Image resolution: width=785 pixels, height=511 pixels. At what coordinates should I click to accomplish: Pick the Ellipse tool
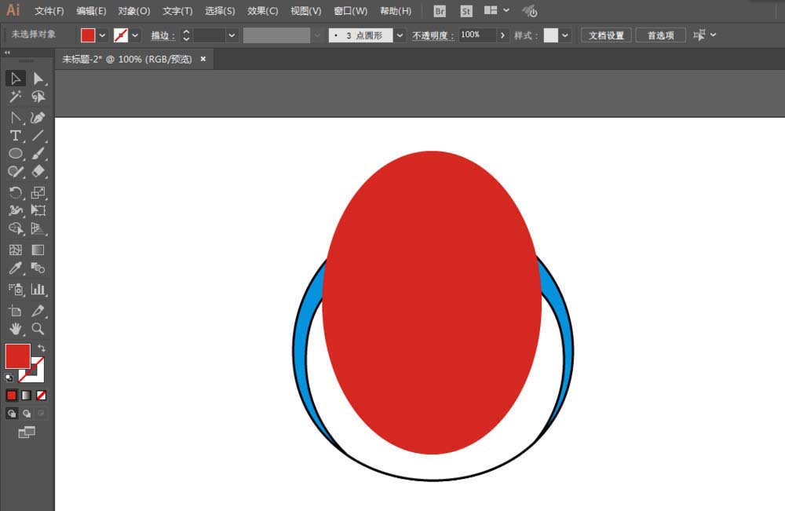(x=16, y=154)
